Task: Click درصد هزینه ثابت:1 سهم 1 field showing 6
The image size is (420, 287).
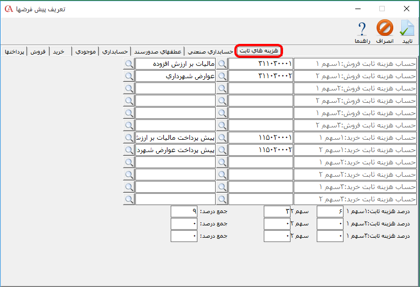Action: [330, 212]
